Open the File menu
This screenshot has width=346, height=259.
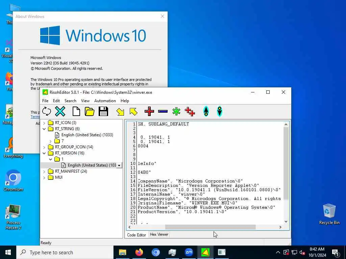point(45,100)
